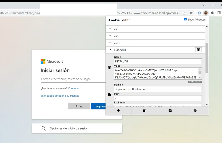Click the Microsoft logo
This screenshot has width=222, height=143.
pos(52,61)
